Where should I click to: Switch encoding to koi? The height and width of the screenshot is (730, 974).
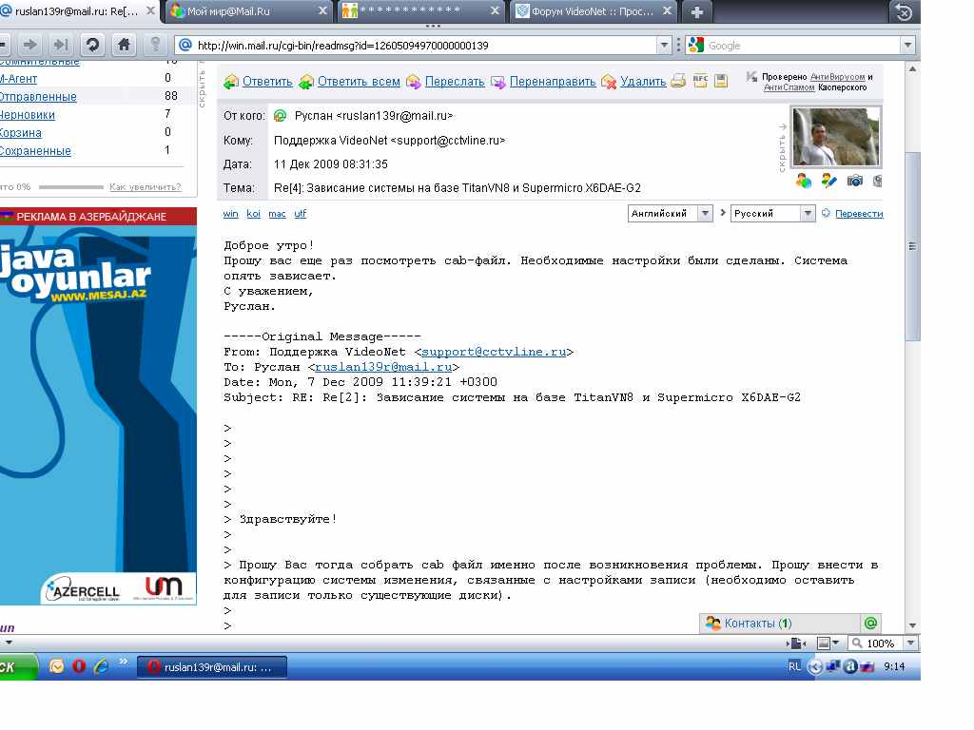[253, 214]
